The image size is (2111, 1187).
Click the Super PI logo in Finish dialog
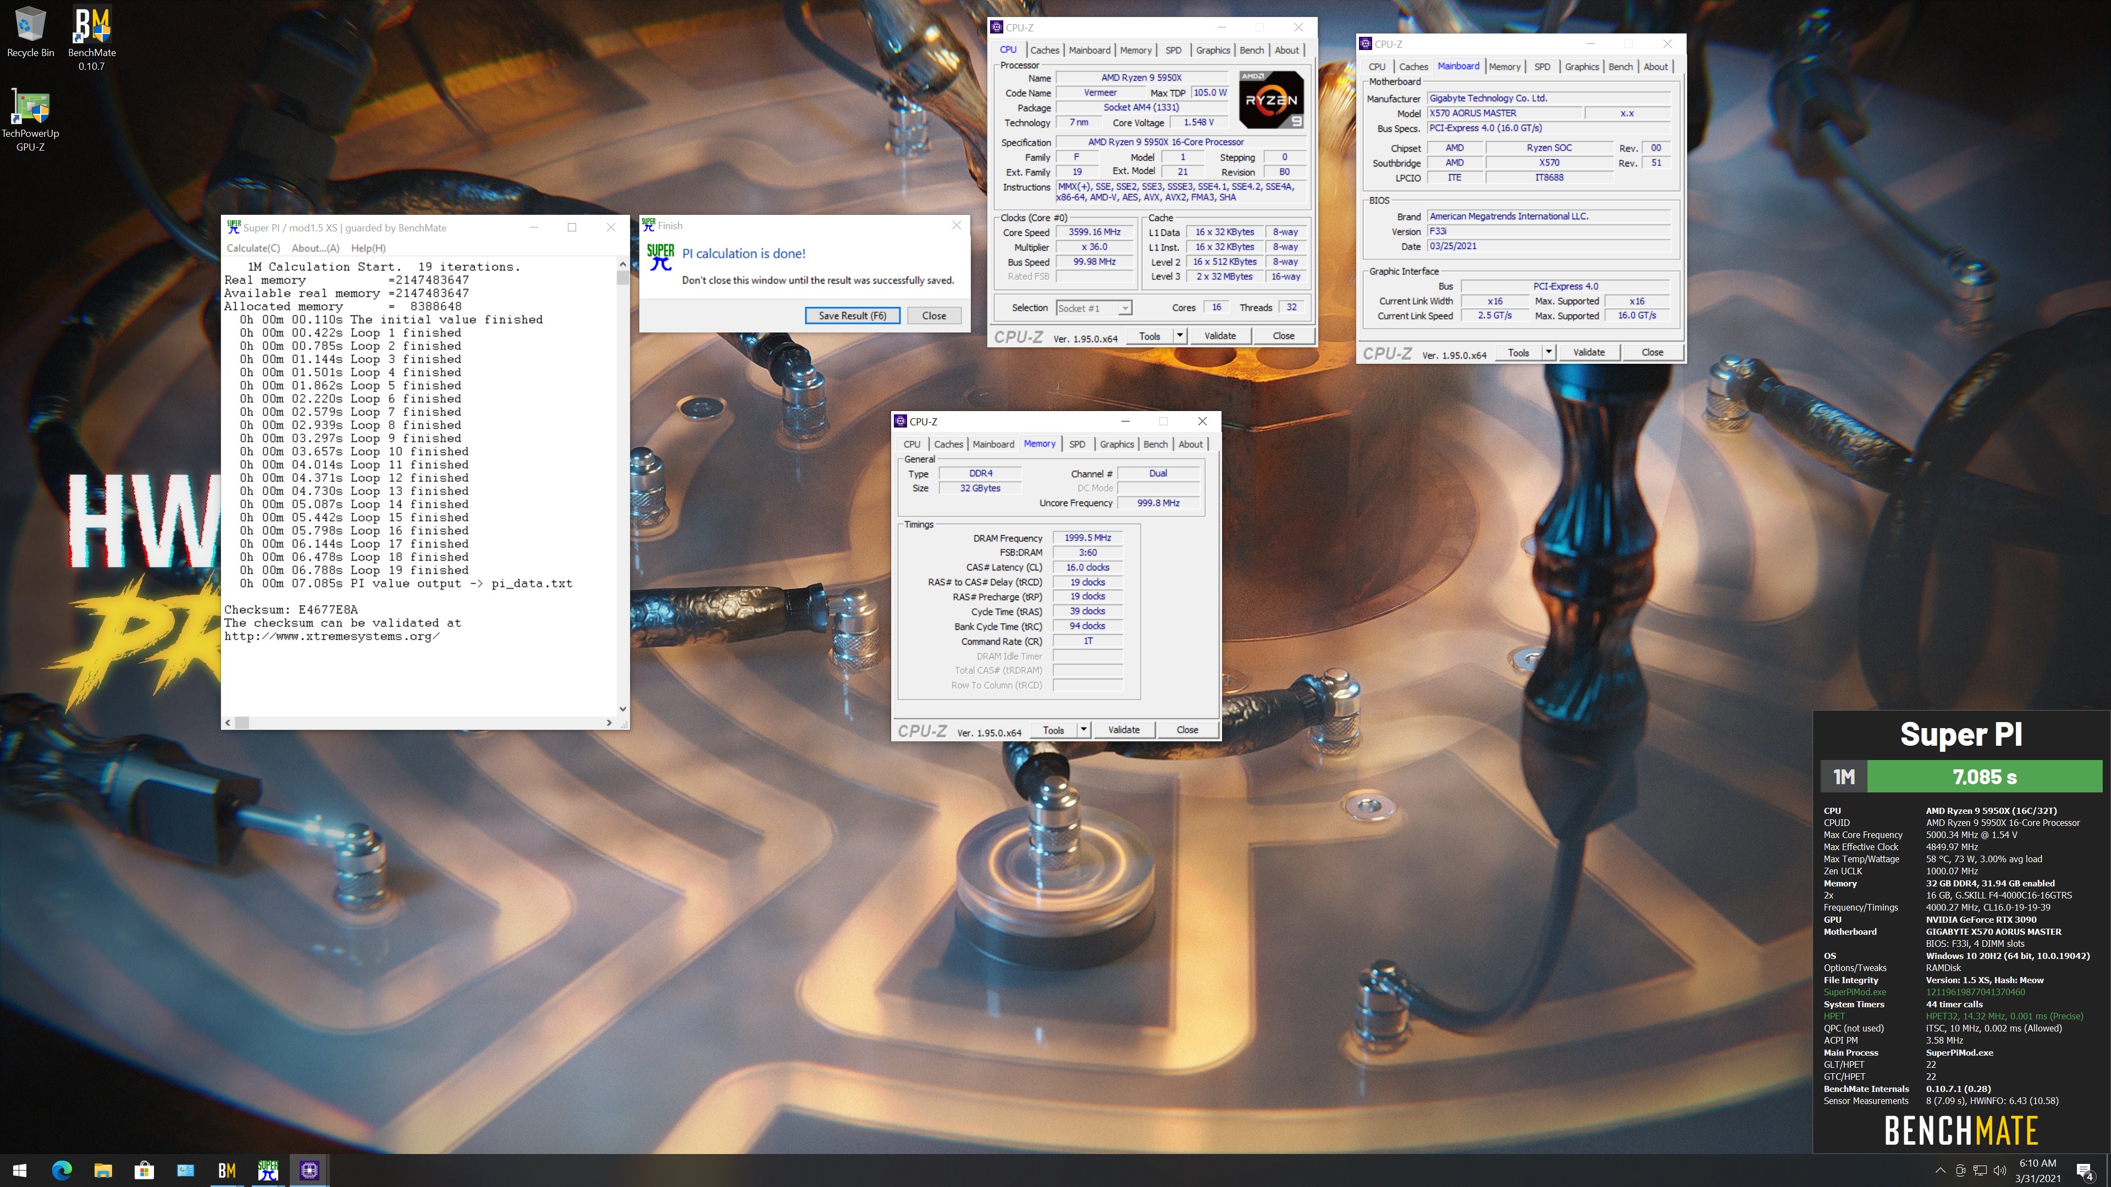click(660, 257)
